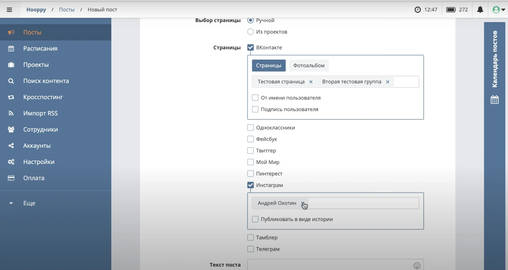
Task: Remove 'Вторая тестовая группа' tag with x
Action: coord(387,82)
